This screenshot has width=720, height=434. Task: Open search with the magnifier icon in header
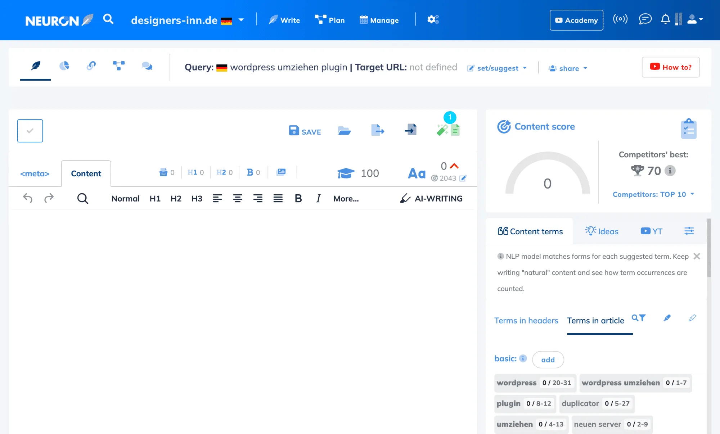pyautogui.click(x=108, y=19)
